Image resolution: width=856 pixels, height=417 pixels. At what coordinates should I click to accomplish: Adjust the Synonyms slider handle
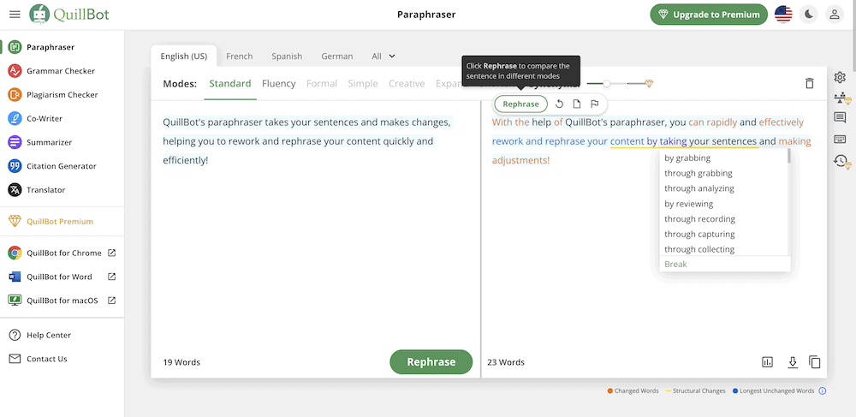pyautogui.click(x=607, y=84)
